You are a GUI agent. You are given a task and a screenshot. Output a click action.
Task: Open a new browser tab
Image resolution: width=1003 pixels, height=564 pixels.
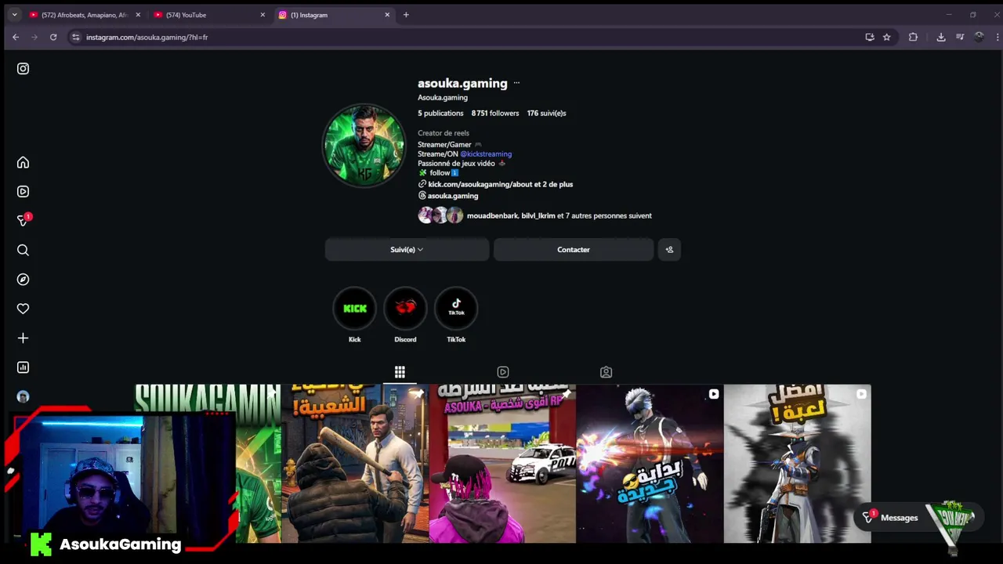406,15
